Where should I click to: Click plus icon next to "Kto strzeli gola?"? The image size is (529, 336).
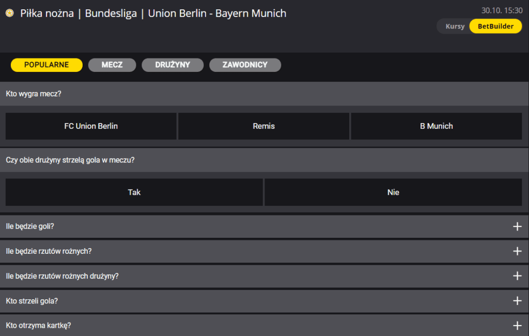(x=517, y=300)
